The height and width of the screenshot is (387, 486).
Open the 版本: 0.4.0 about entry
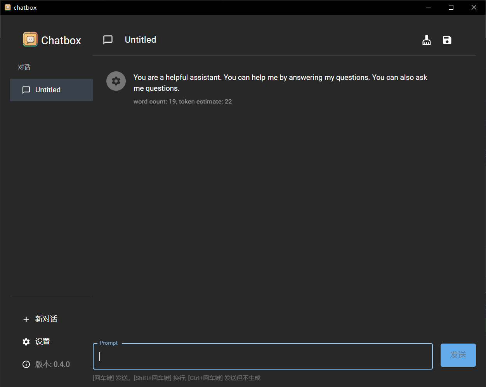coord(51,364)
